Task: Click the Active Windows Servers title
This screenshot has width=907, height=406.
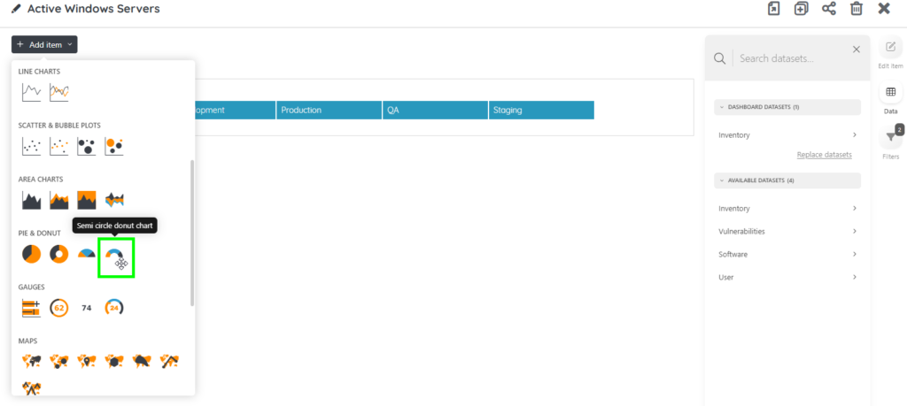Action: tap(94, 9)
